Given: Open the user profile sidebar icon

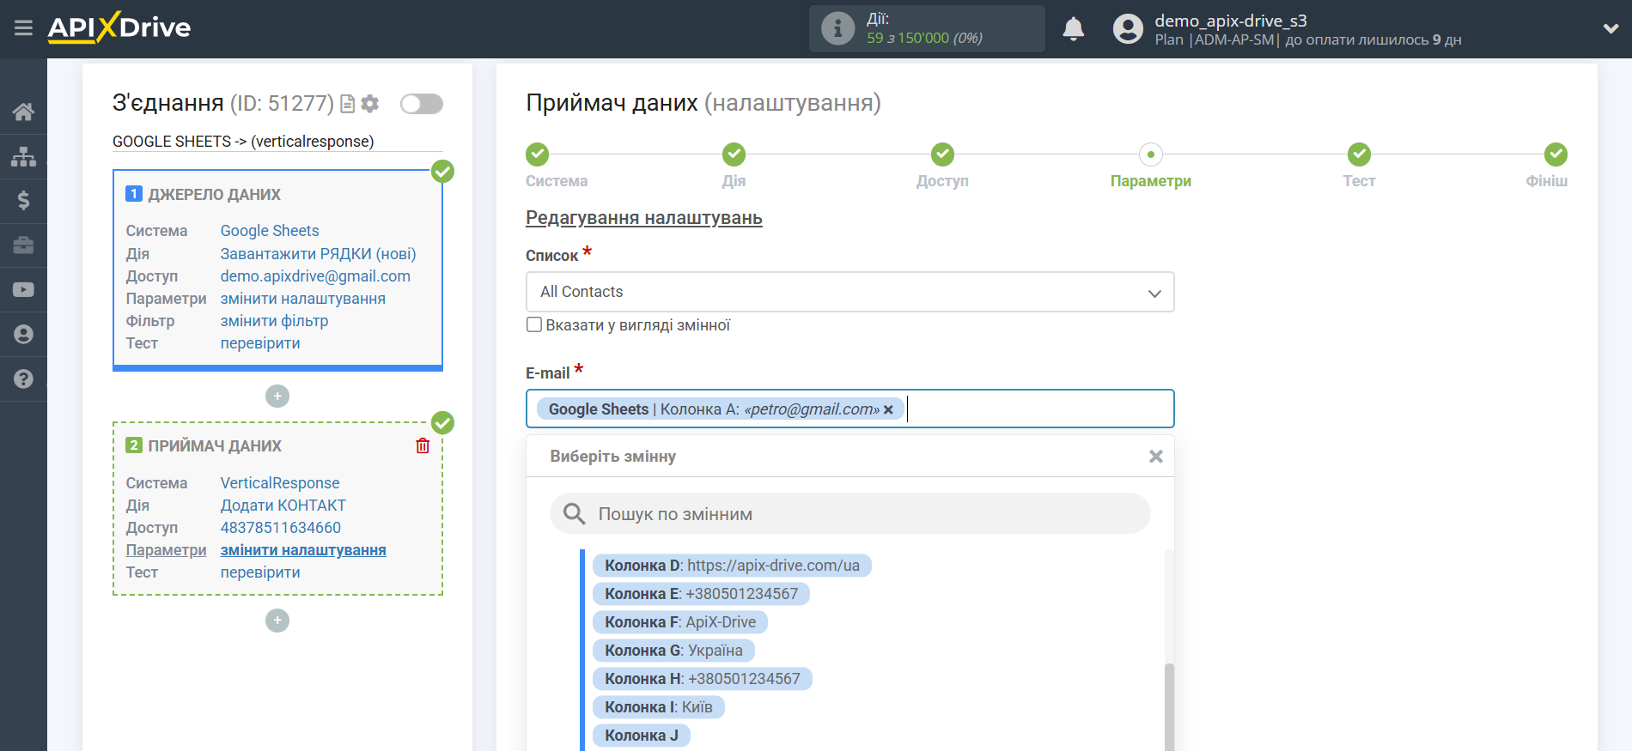Looking at the screenshot, I should click(x=23, y=334).
